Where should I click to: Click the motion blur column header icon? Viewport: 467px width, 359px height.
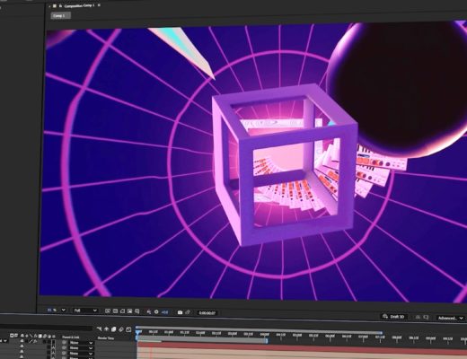pyautogui.click(x=45, y=337)
